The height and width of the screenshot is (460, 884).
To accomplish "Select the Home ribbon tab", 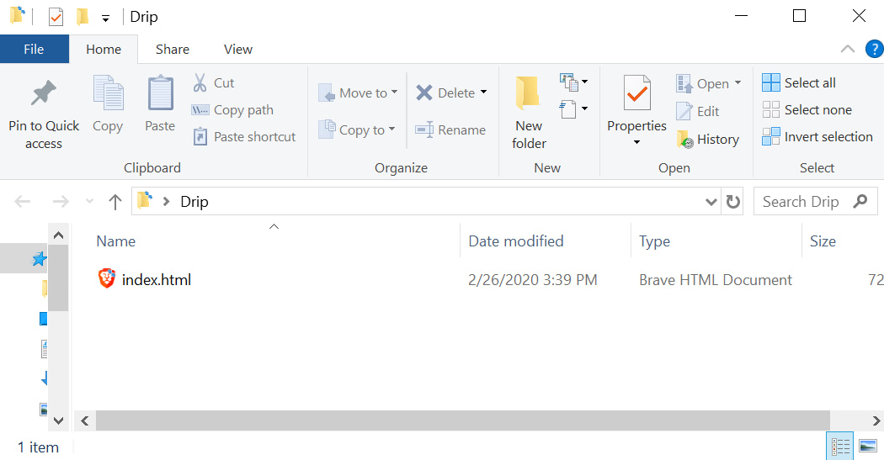I will point(104,49).
